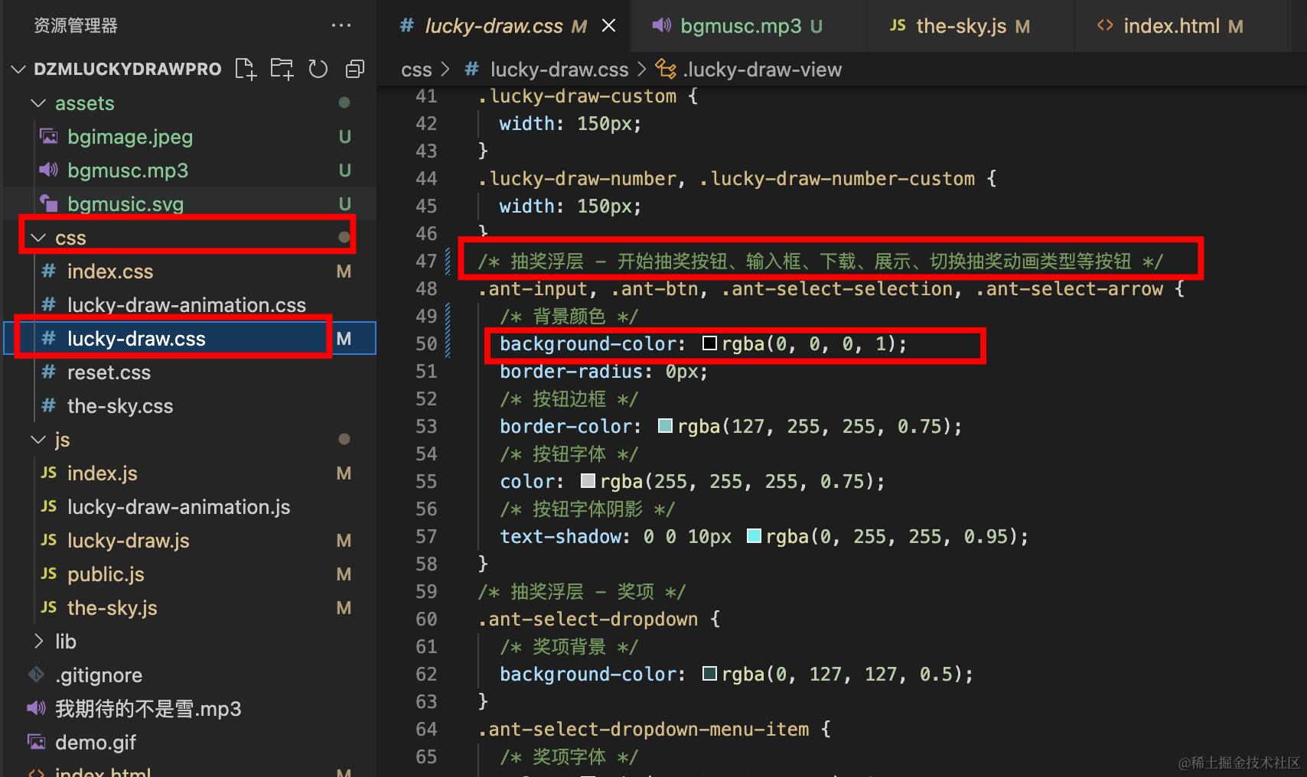The width and height of the screenshot is (1307, 777).
Task: Refresh the explorer file tree
Action: (318, 69)
